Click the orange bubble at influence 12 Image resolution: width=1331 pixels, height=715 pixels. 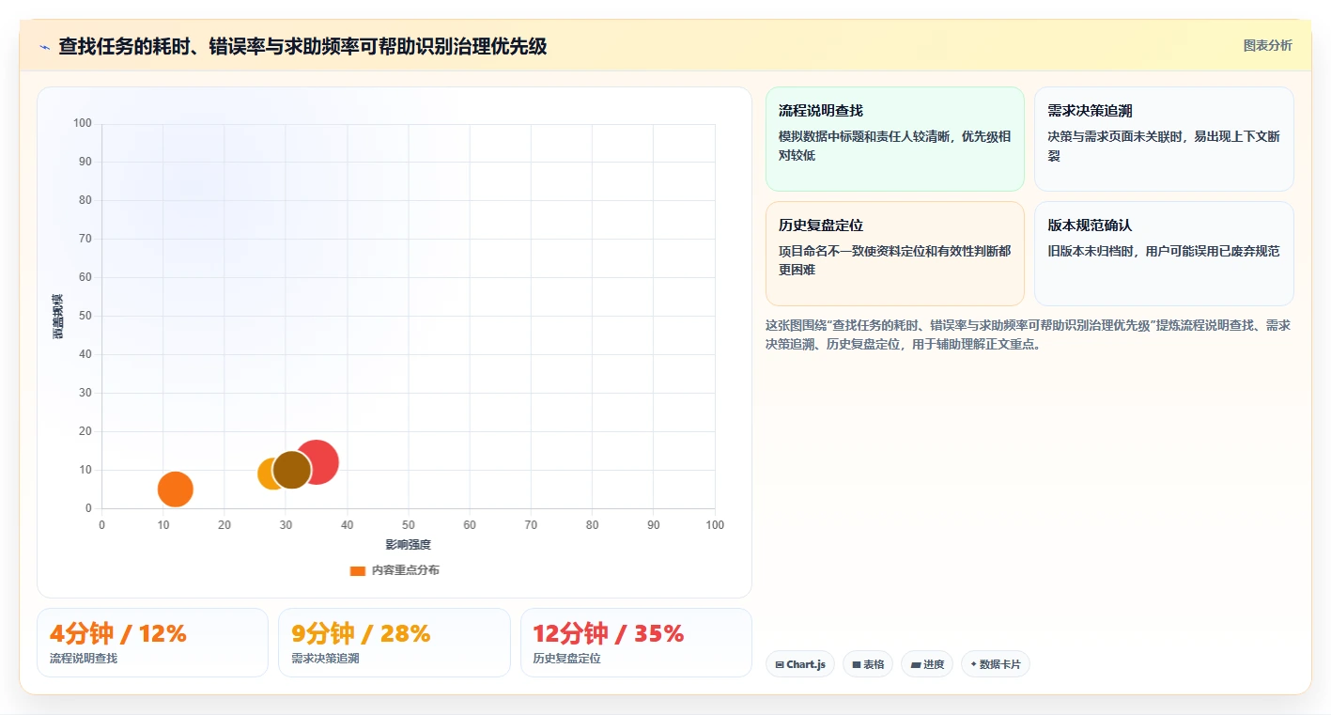click(176, 489)
